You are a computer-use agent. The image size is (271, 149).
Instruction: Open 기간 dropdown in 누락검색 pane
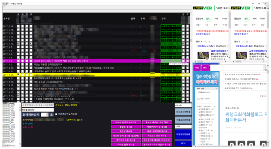coord(207,25)
